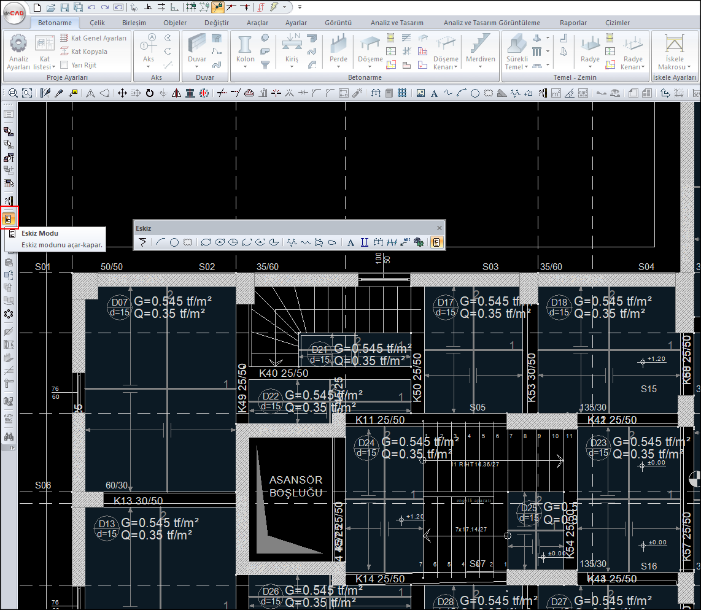The width and height of the screenshot is (701, 610).
Task: Open the Döşeme dropdown arrow
Action: click(370, 67)
